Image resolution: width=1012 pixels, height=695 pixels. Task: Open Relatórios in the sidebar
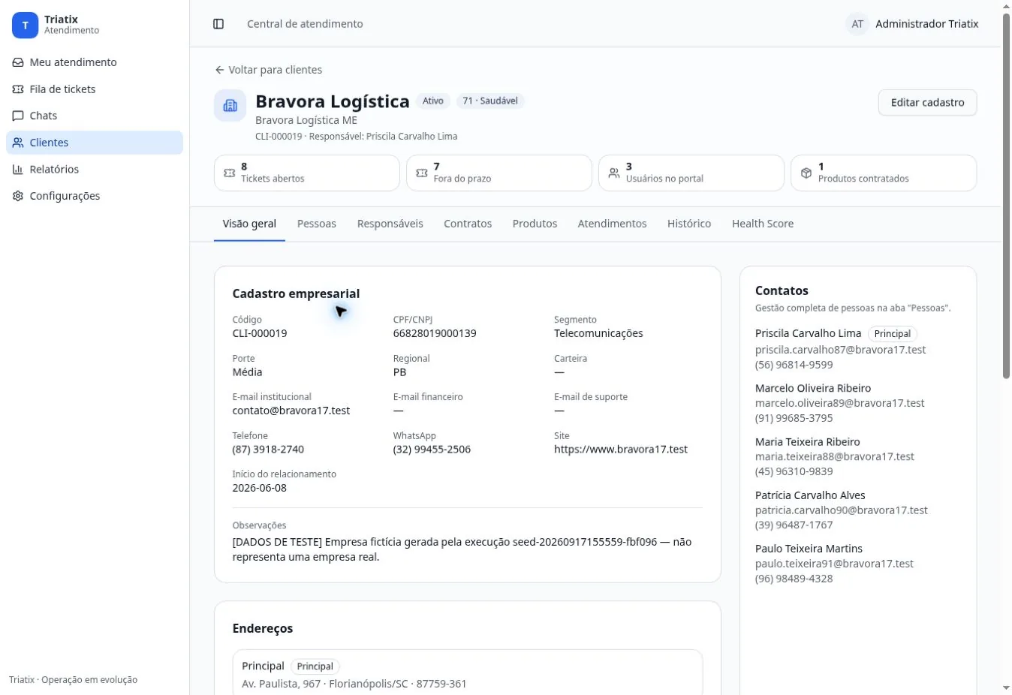pyautogui.click(x=95, y=170)
